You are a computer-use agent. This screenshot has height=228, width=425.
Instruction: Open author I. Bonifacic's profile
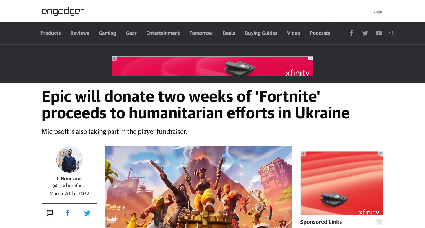69,179
